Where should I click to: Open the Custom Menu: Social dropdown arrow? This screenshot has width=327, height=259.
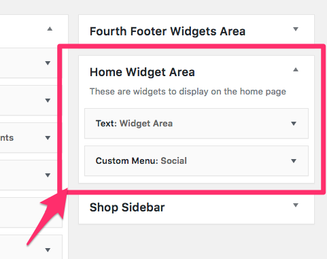tap(294, 161)
